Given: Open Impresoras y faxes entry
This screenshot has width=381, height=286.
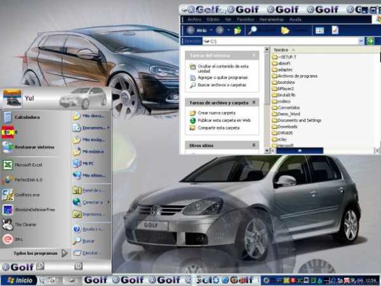Looking at the screenshot, I should pyautogui.click(x=89, y=214).
